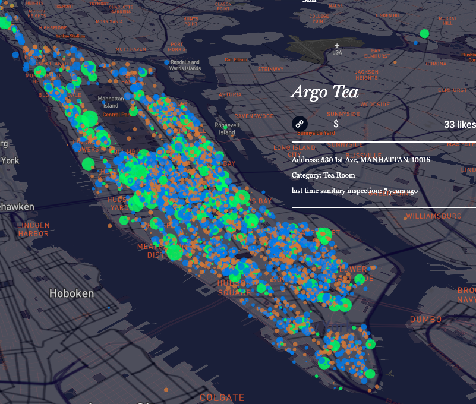
Task: Select the Central Park map label
Action: pos(115,115)
